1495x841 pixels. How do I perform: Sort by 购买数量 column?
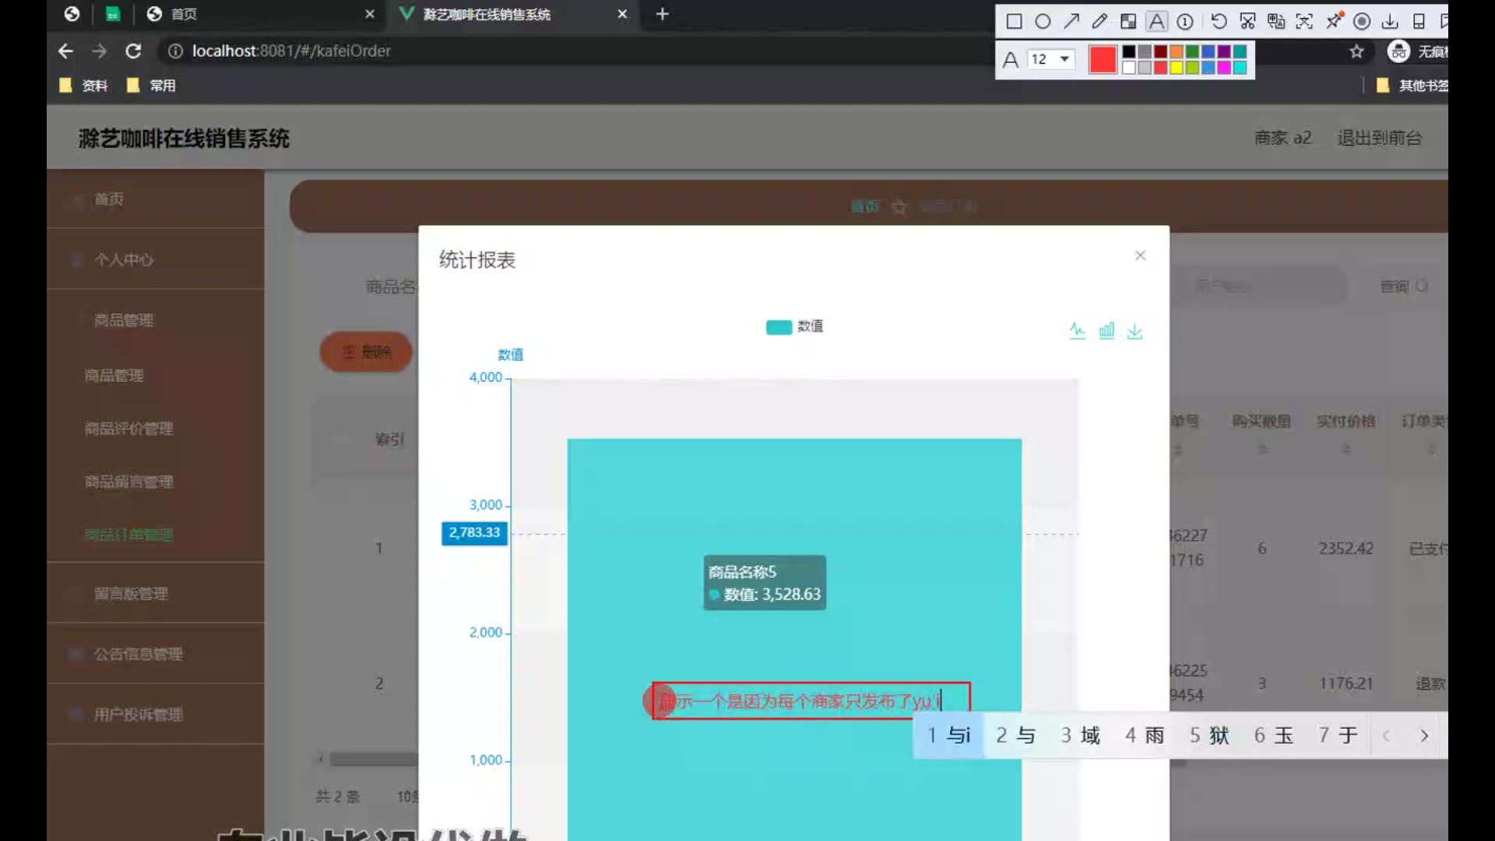[x=1261, y=449]
